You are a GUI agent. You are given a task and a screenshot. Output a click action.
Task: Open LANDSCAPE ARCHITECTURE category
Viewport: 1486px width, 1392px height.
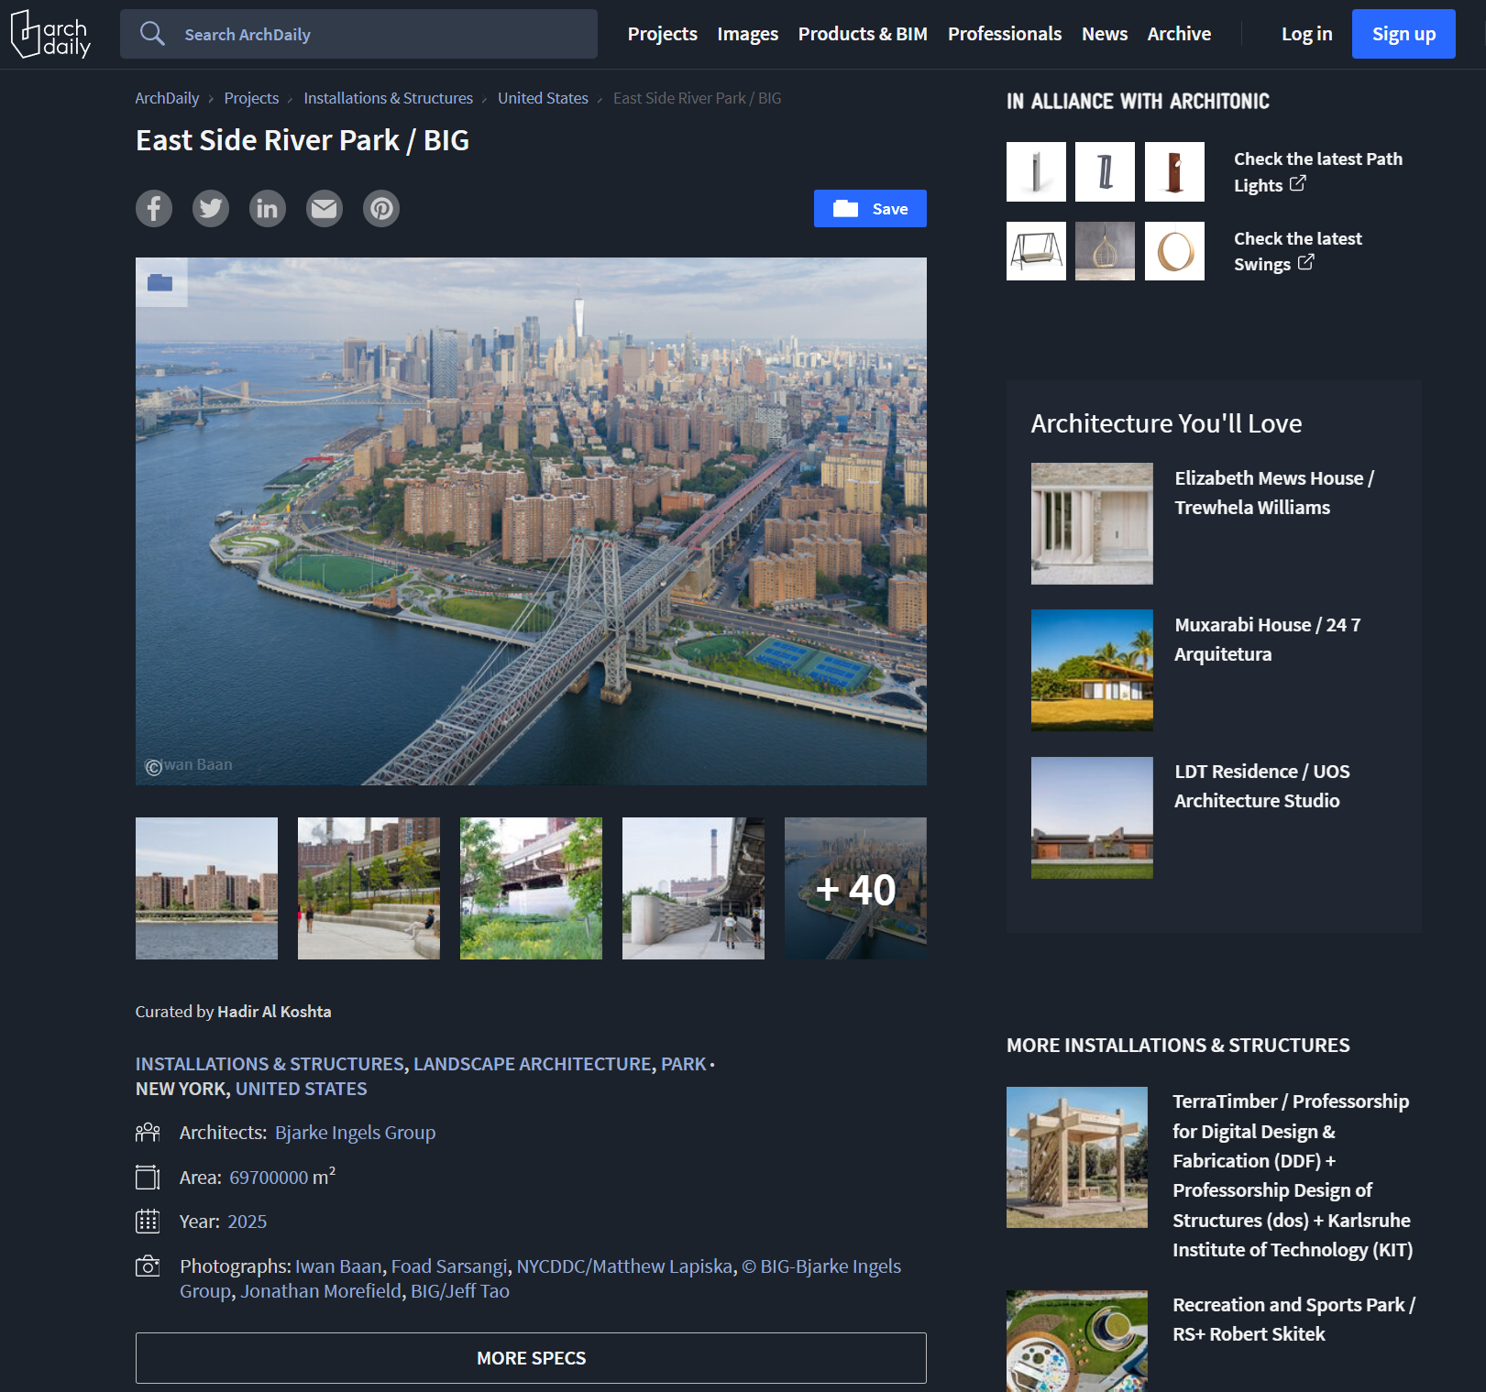(x=532, y=1064)
